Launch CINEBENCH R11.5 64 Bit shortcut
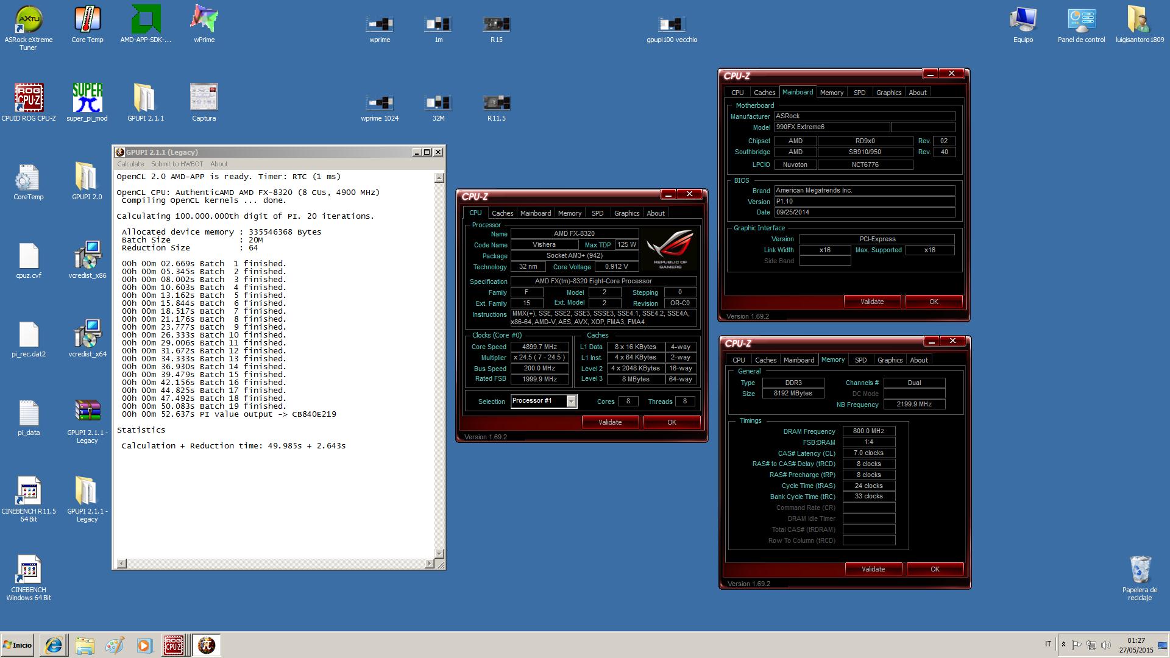The image size is (1170, 658). pyautogui.click(x=29, y=499)
